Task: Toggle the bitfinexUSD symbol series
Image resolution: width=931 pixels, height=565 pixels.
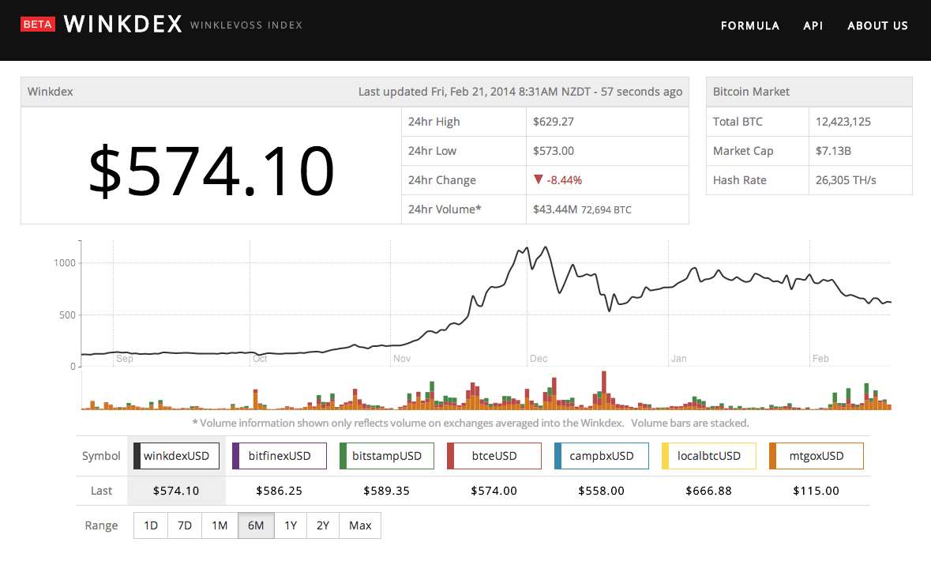Action: (x=279, y=456)
